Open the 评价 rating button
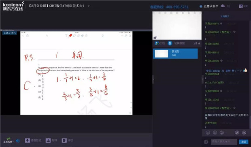 67,141
